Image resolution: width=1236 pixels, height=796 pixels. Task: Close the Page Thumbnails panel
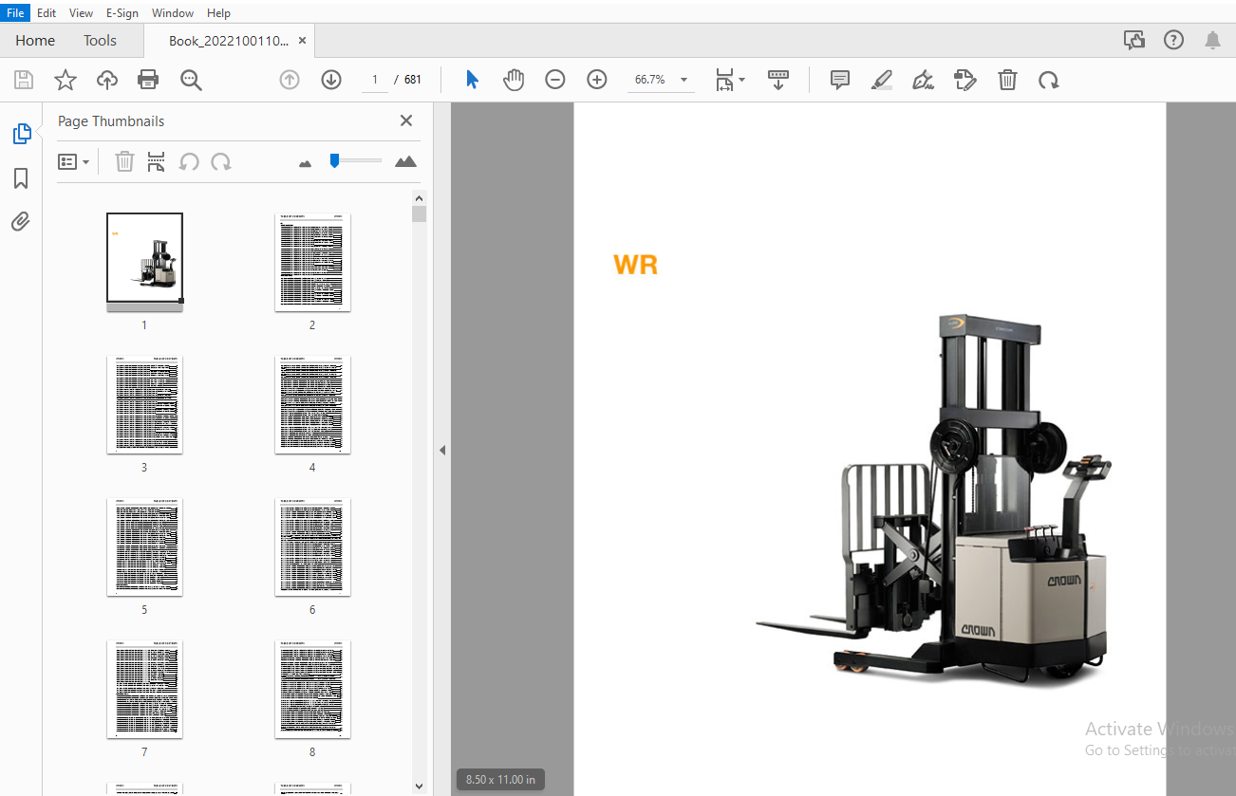406,120
